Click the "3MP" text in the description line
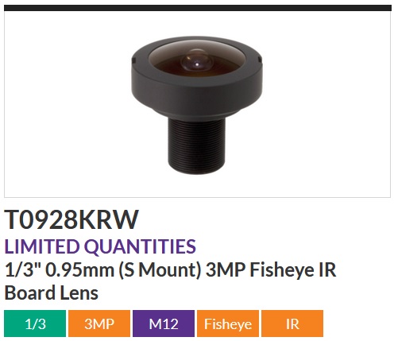This screenshot has width=394, height=341. (x=226, y=269)
